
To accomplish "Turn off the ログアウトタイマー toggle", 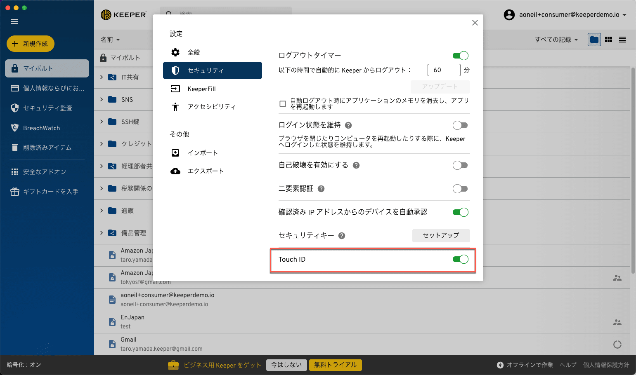I will click(460, 56).
